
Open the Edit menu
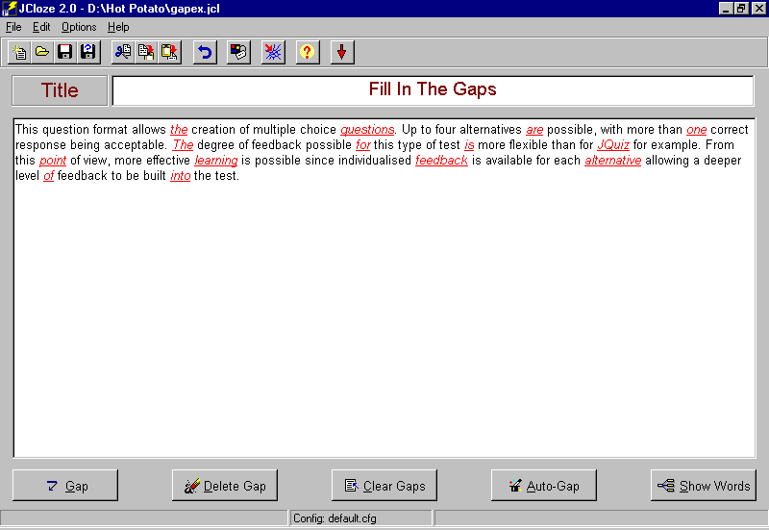tap(41, 27)
